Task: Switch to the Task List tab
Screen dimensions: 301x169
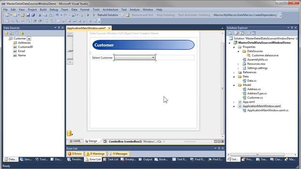Action: pyautogui.click(x=111, y=159)
